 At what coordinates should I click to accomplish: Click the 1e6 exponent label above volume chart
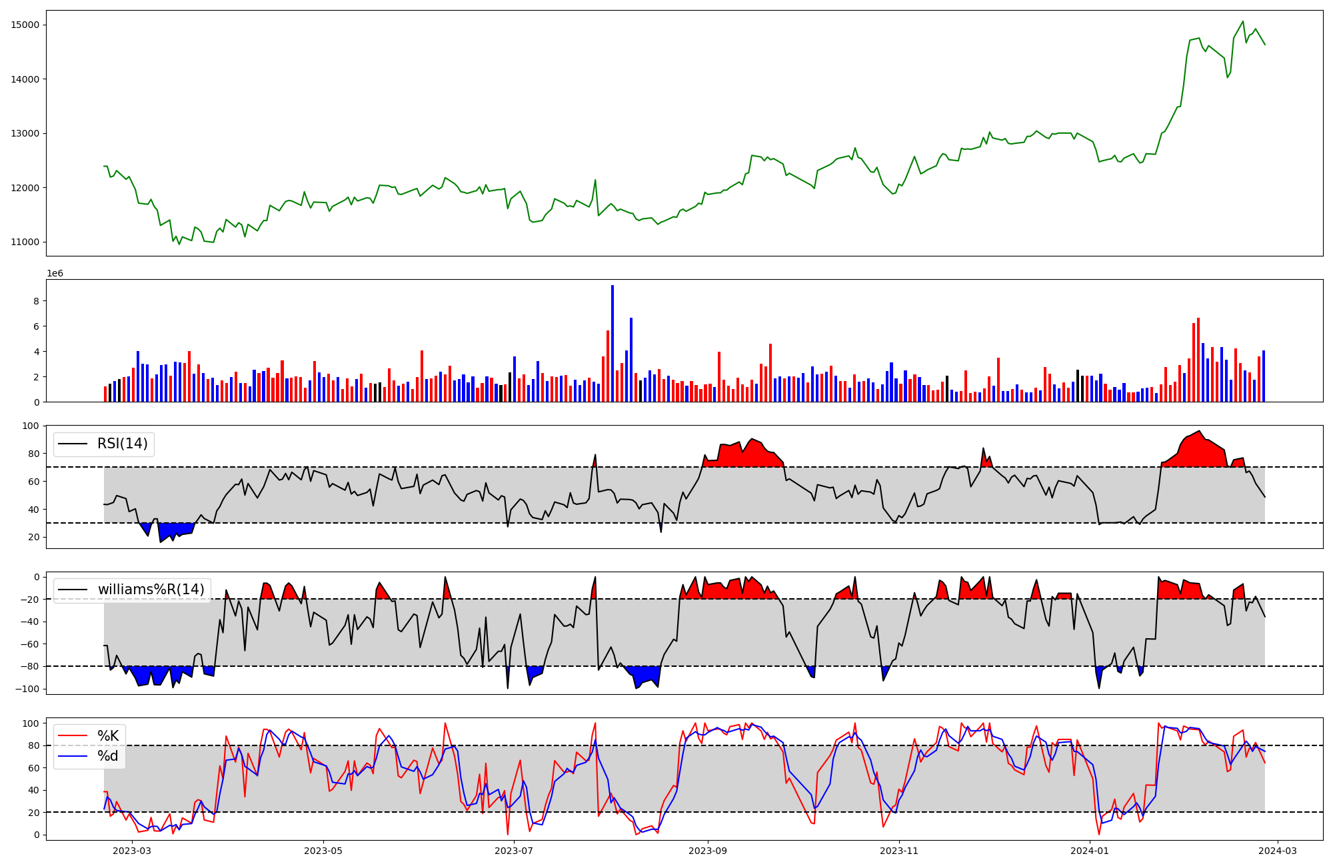click(x=55, y=274)
